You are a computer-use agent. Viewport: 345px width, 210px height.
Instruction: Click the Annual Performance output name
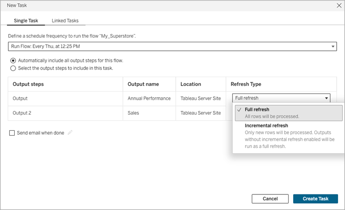[149, 98]
